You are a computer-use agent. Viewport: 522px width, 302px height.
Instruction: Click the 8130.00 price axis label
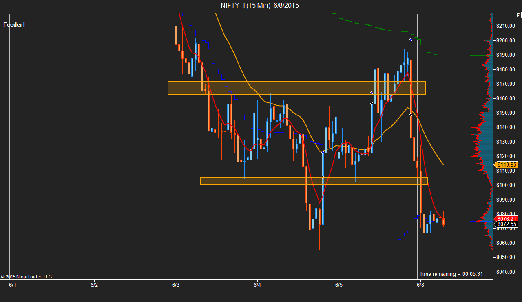click(506, 142)
